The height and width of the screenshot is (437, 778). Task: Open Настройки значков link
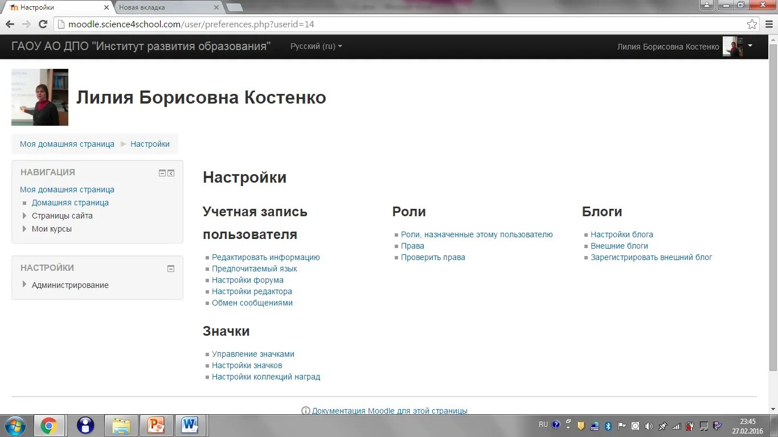point(247,365)
